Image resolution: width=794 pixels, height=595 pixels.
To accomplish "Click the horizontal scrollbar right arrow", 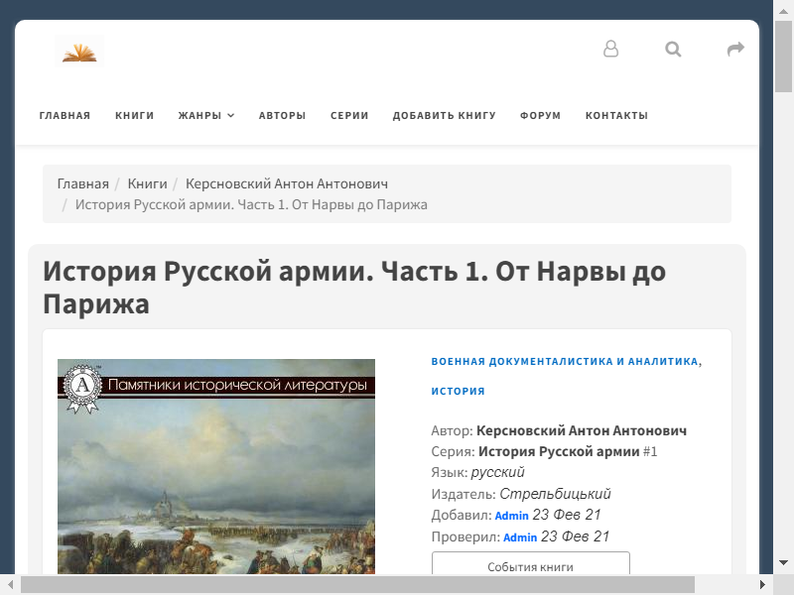I will pos(762,585).
